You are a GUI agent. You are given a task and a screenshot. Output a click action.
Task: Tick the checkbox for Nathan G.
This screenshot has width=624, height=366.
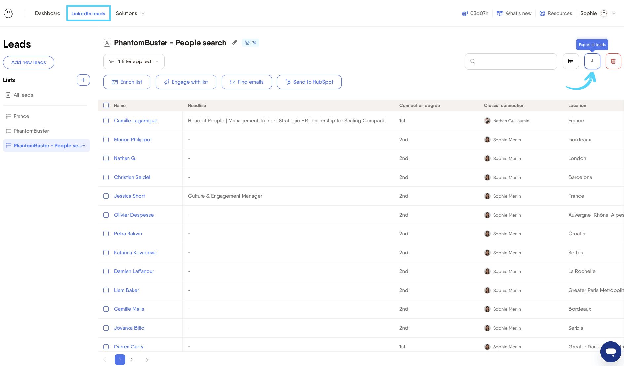coord(106,158)
